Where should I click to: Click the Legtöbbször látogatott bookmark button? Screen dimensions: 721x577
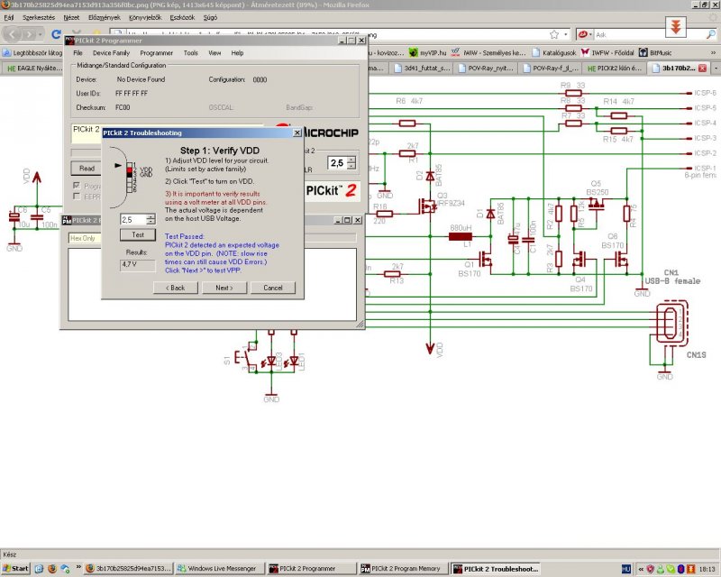pyautogui.click(x=32, y=53)
